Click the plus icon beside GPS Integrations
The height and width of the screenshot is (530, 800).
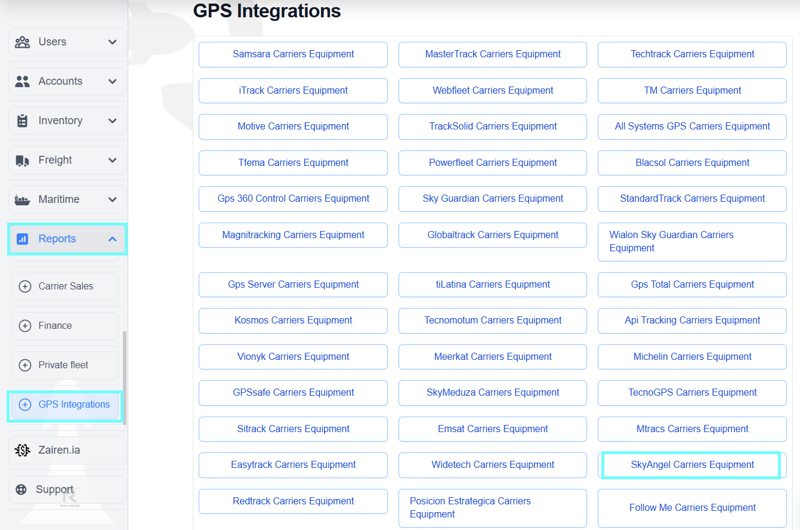[x=25, y=405]
